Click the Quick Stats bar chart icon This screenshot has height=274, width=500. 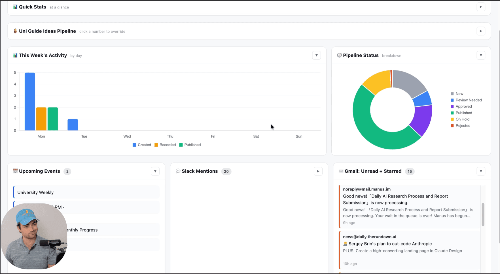(15, 7)
